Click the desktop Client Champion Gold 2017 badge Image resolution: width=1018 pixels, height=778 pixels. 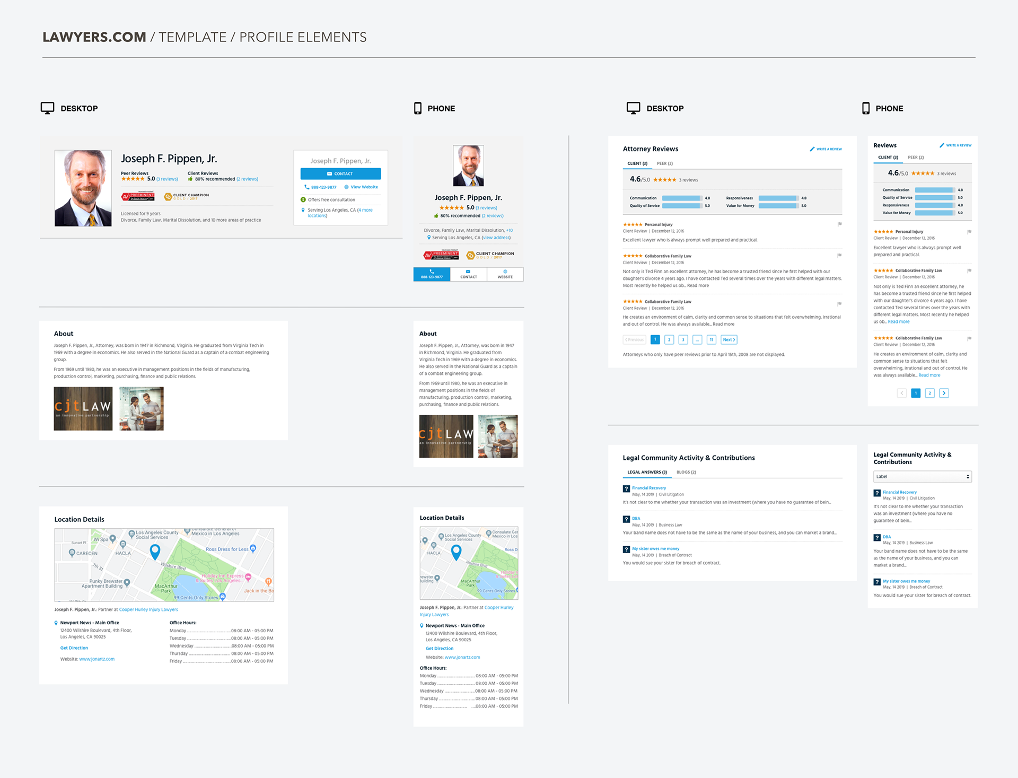point(187,196)
